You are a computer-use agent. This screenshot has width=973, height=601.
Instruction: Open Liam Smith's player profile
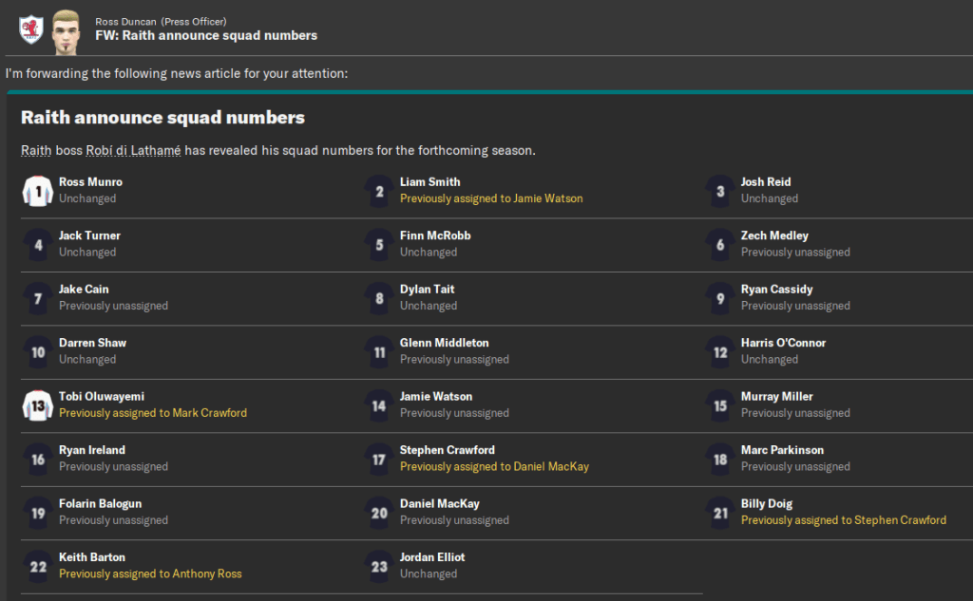point(429,182)
